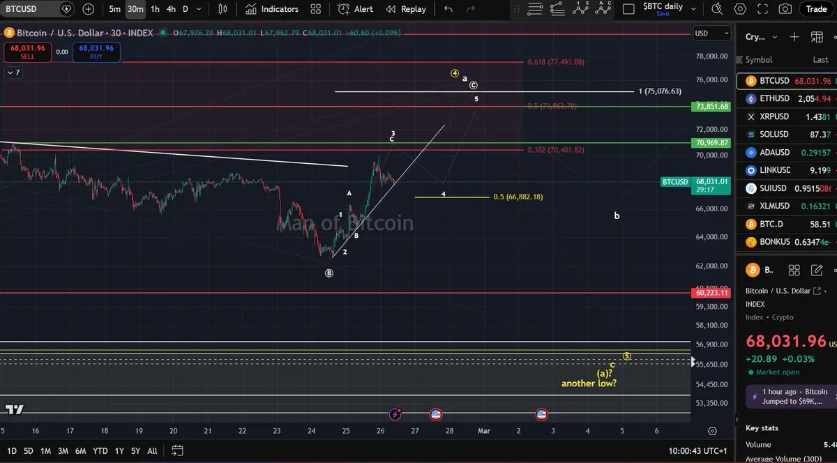Screen dimensions: 837x463
Task: Select the trend-based Fib drawing tool icon
Action: [x=557, y=9]
